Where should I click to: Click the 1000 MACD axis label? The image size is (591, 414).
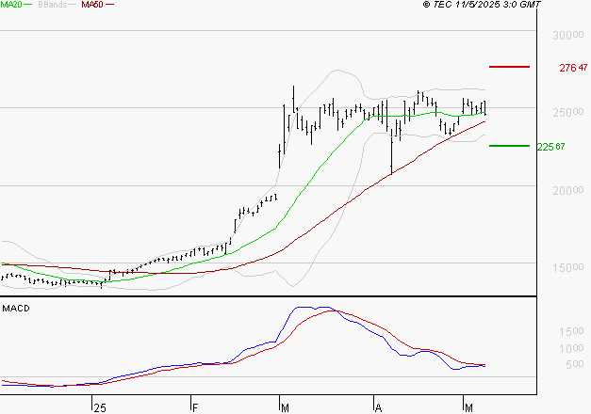coord(571,348)
